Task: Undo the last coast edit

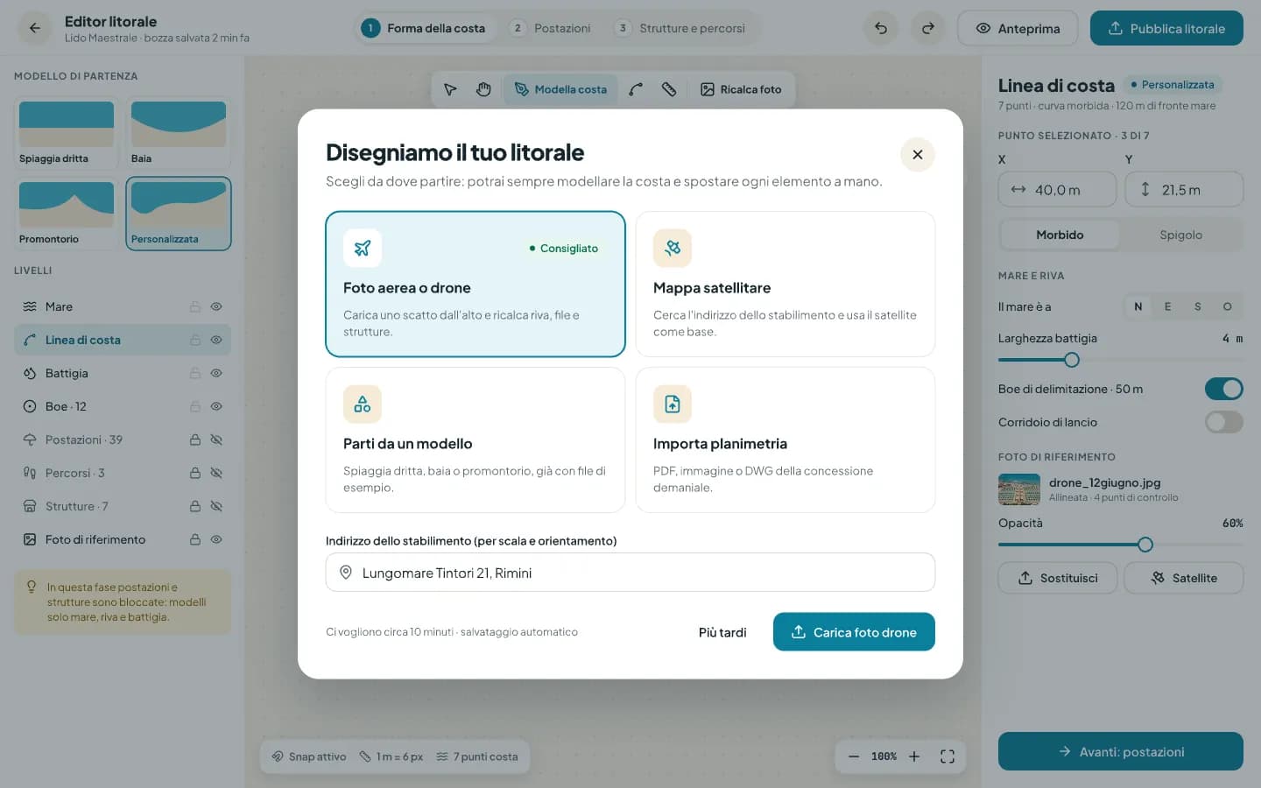Action: coord(881,28)
